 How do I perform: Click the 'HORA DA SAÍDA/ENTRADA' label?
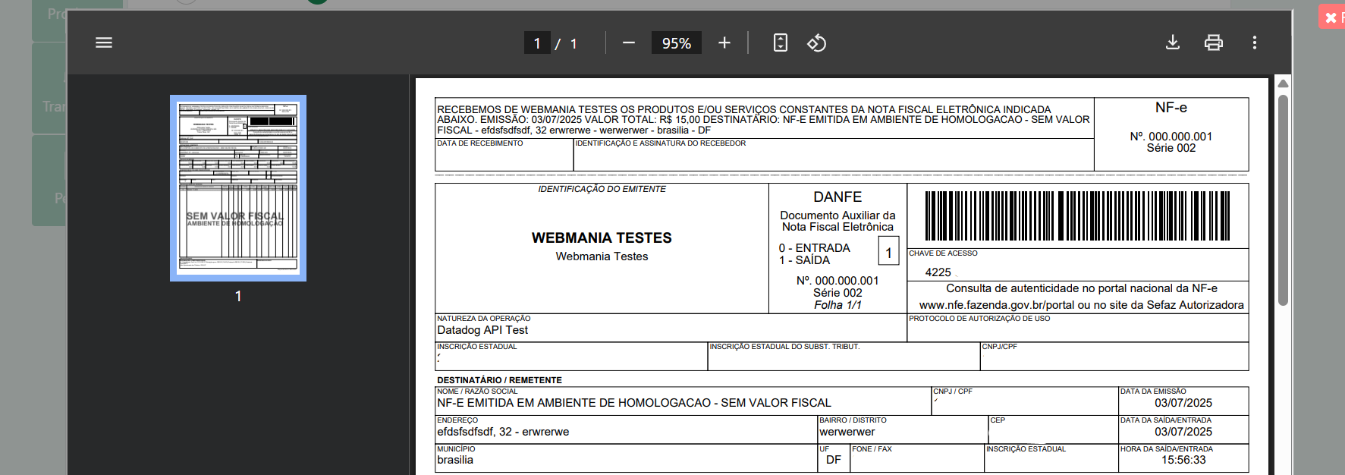[1167, 449]
